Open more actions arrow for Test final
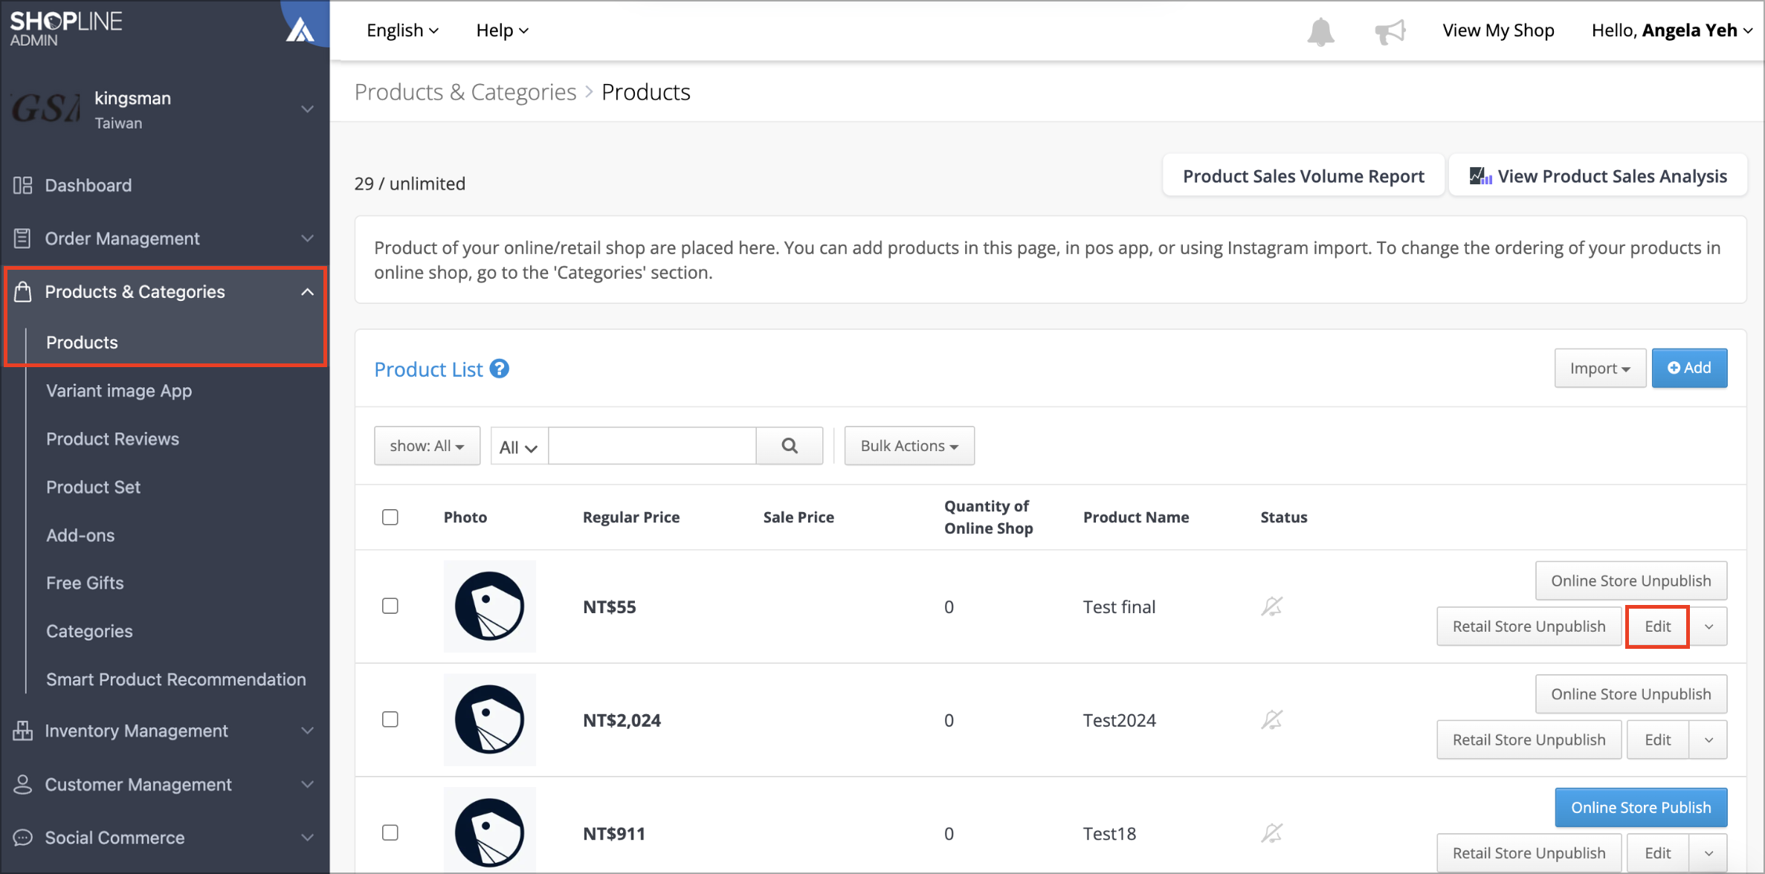The image size is (1765, 874). click(1708, 627)
